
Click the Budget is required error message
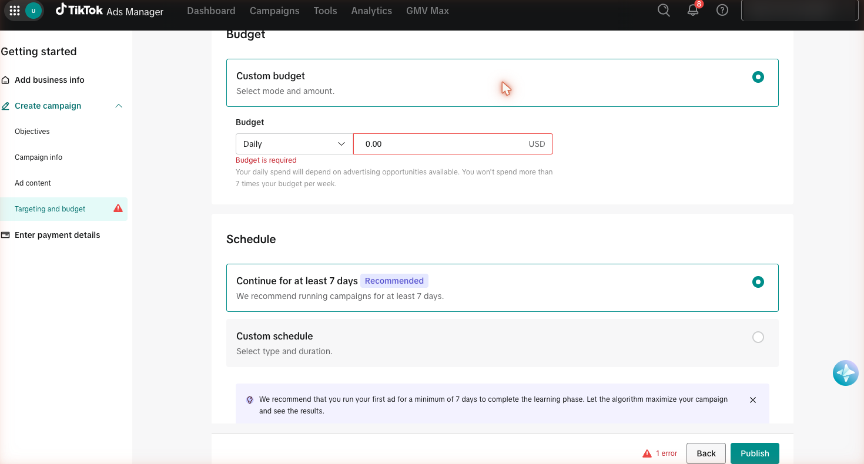266,160
